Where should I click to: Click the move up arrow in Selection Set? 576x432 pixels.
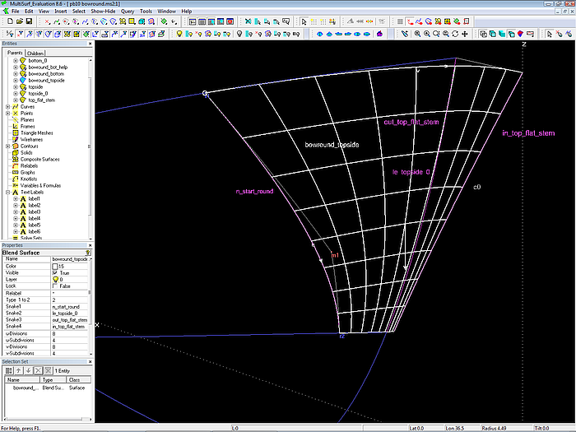point(16,371)
